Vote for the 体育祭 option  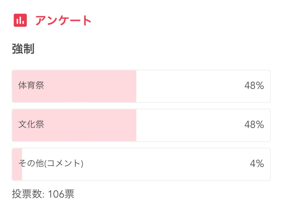click(x=141, y=86)
